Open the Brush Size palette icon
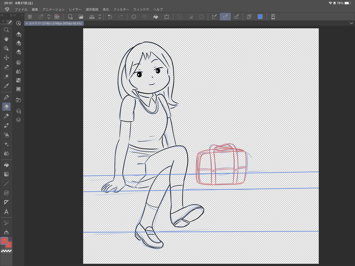The height and width of the screenshot is (266, 355). coord(19,52)
